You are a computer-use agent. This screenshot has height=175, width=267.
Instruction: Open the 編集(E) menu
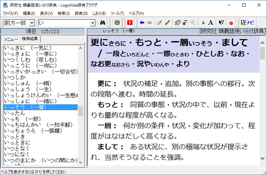[x=29, y=14]
